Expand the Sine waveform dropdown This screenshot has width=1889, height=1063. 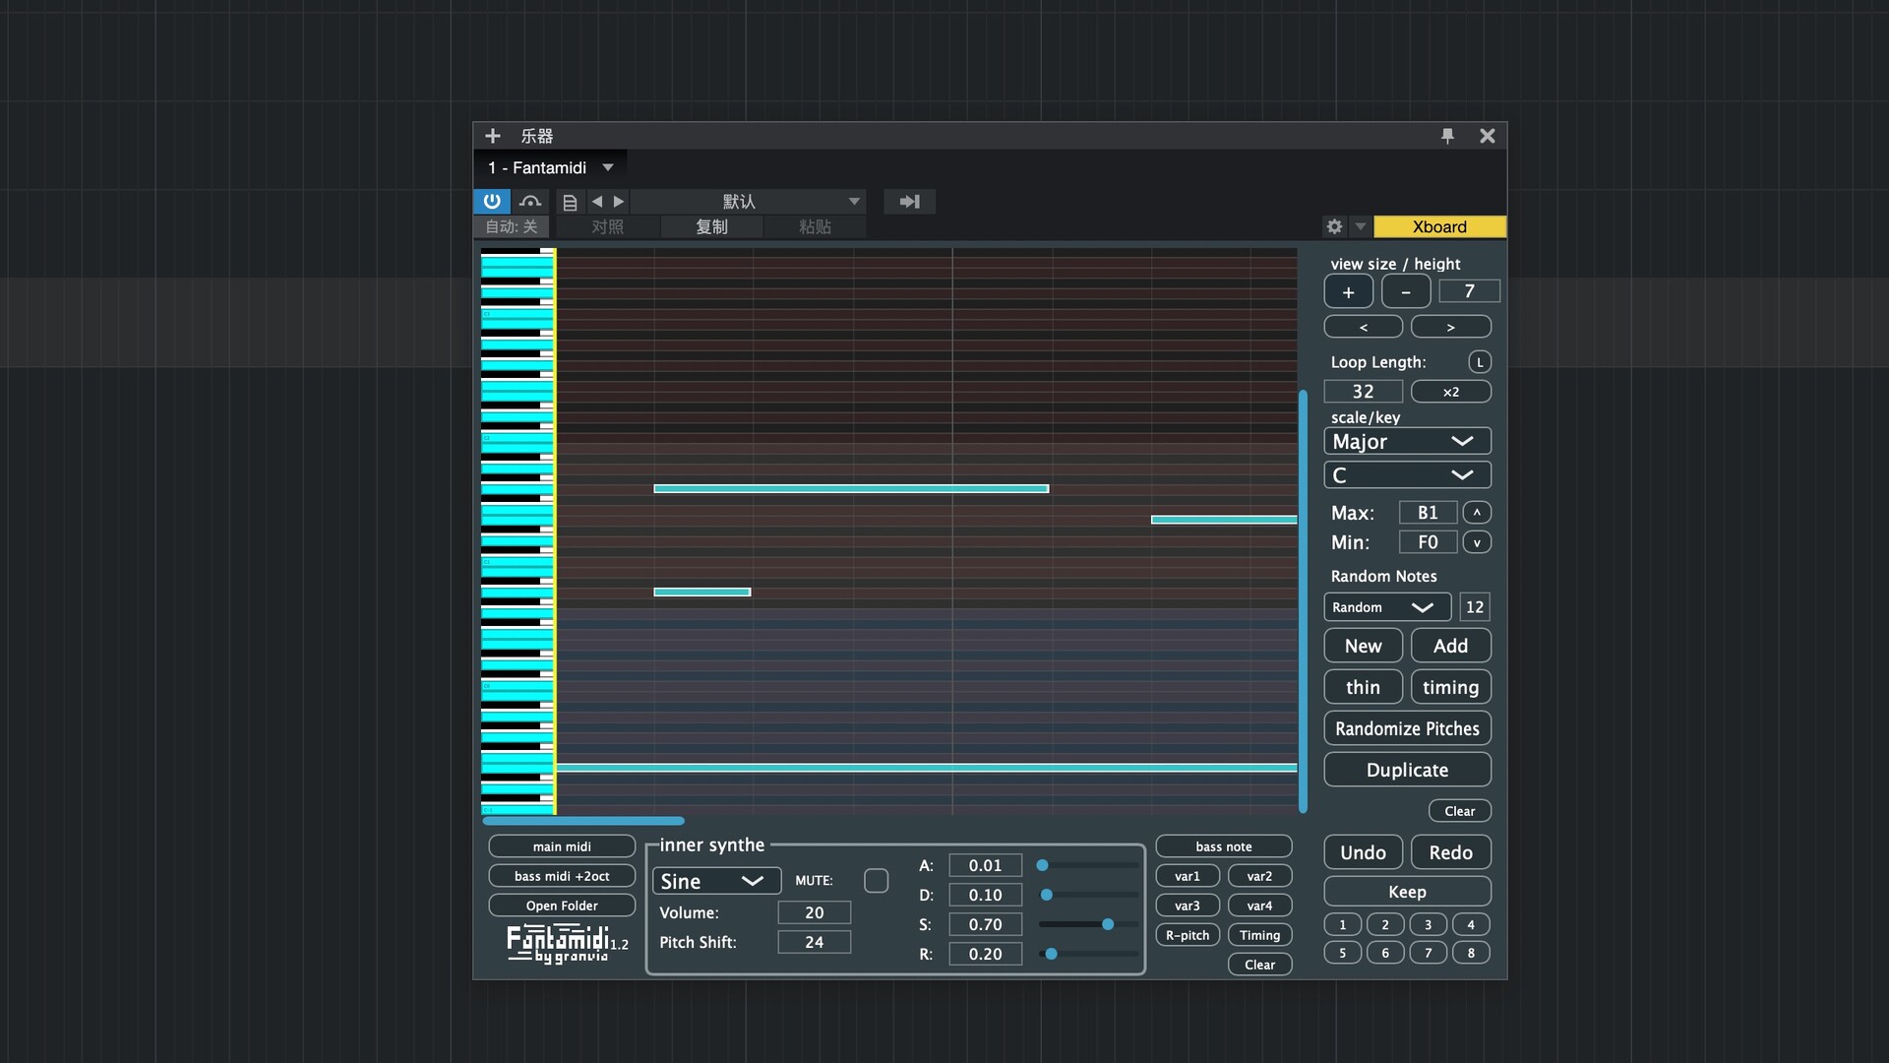click(x=715, y=881)
